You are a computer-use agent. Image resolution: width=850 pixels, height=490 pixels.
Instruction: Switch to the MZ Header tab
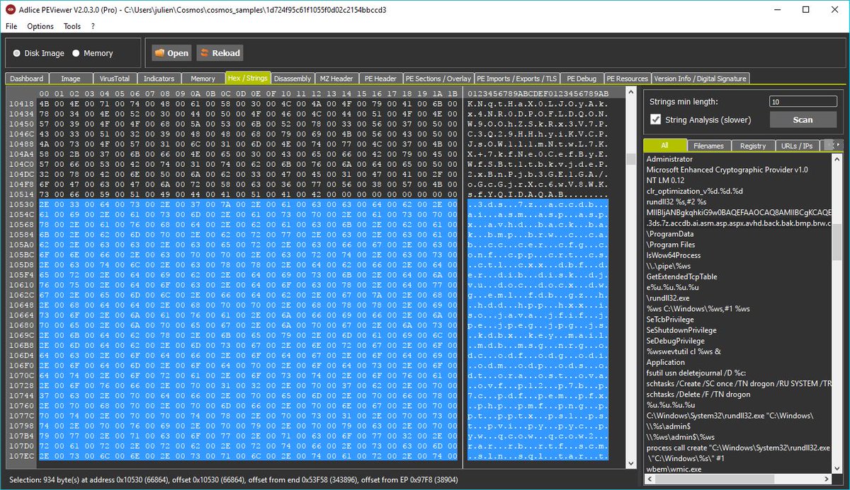point(336,78)
